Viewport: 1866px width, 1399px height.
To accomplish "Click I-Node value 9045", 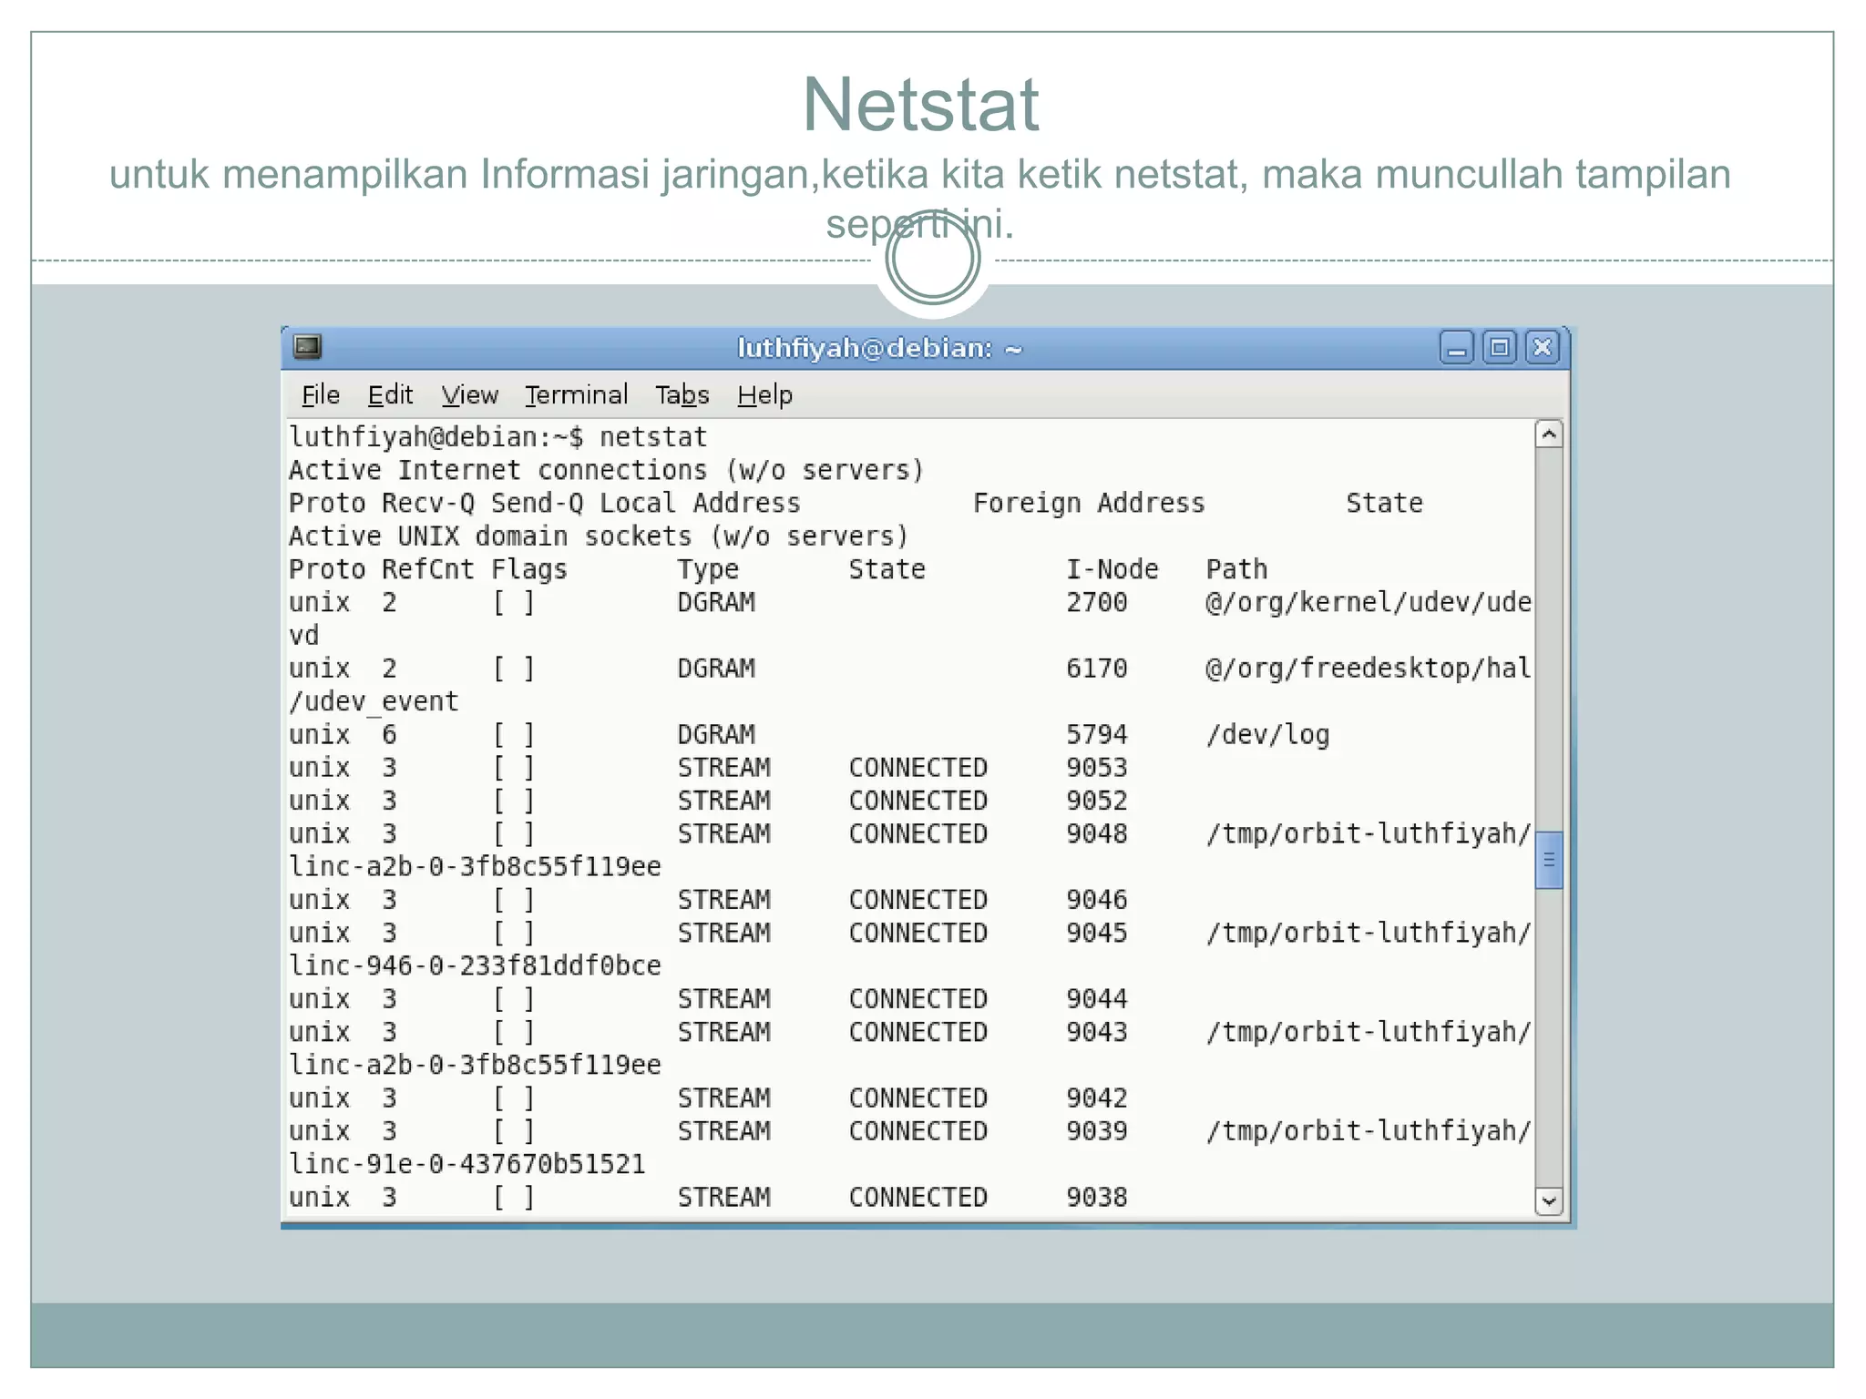I will pos(1097,933).
